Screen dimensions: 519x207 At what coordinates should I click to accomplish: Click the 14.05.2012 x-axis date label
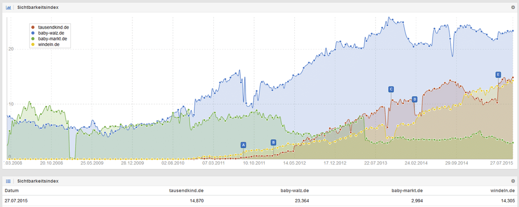[x=294, y=163]
